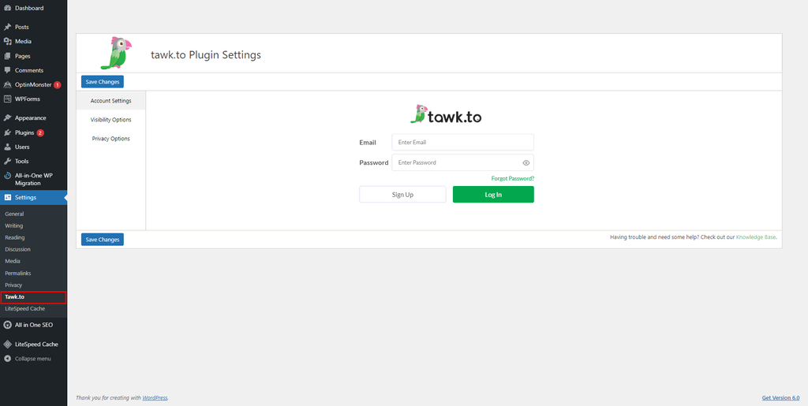
Task: Click the Collapse menu arrow icon
Action: (8, 359)
